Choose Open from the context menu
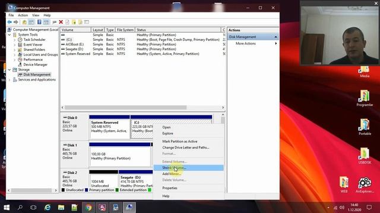 coord(188,127)
